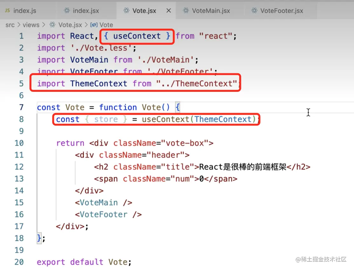The image size is (354, 270).
Task: Close the Vote.jsx tab
Action: pyautogui.click(x=169, y=10)
